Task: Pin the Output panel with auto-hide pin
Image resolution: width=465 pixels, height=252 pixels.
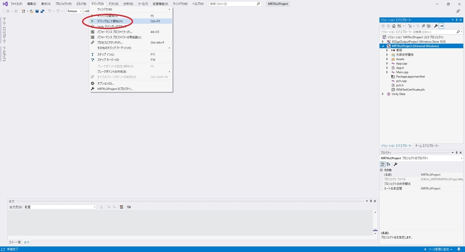Action: pyautogui.click(x=370, y=201)
